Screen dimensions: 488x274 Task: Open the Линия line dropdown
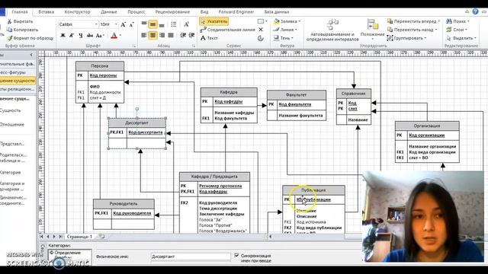pos(285,30)
